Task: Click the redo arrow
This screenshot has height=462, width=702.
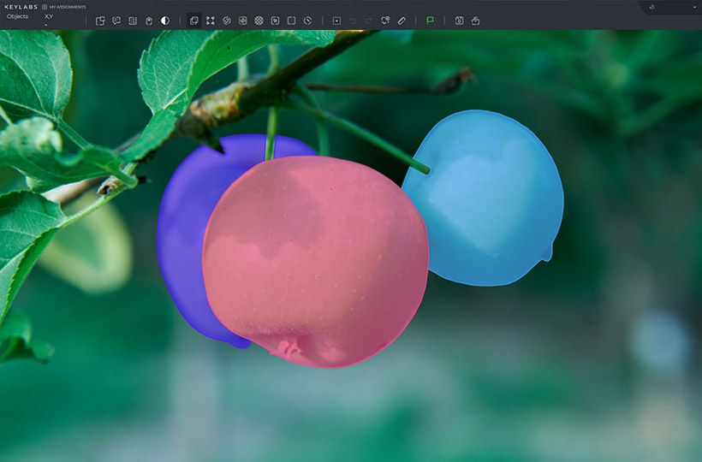Action: click(369, 21)
